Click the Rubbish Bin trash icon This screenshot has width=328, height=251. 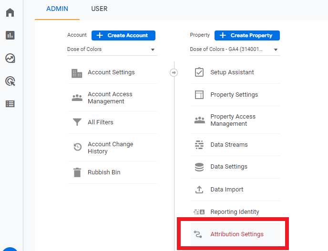click(77, 172)
